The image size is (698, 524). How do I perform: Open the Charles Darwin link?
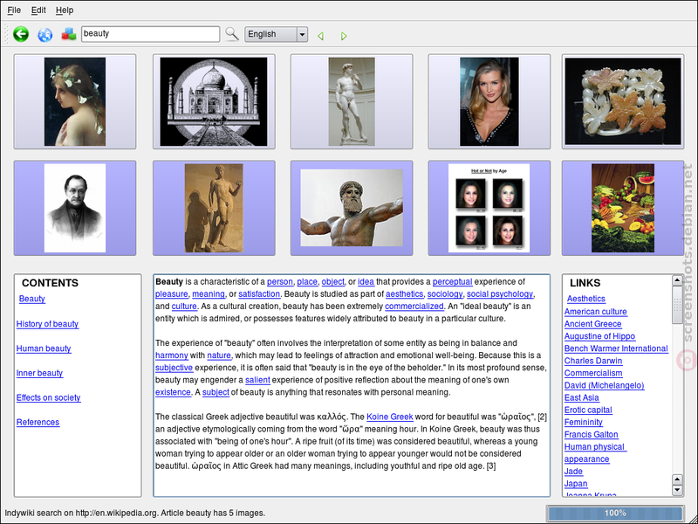point(593,361)
